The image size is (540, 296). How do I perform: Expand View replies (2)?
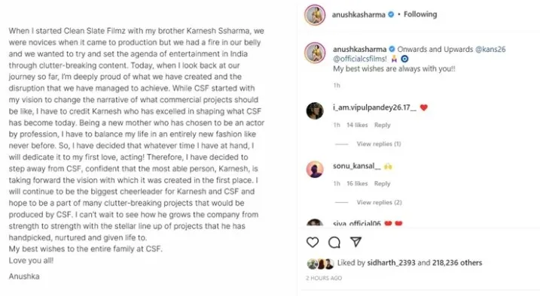(x=379, y=202)
